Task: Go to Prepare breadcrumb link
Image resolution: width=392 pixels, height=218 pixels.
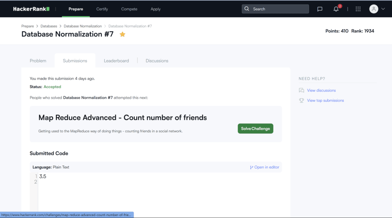Action: (x=28, y=26)
